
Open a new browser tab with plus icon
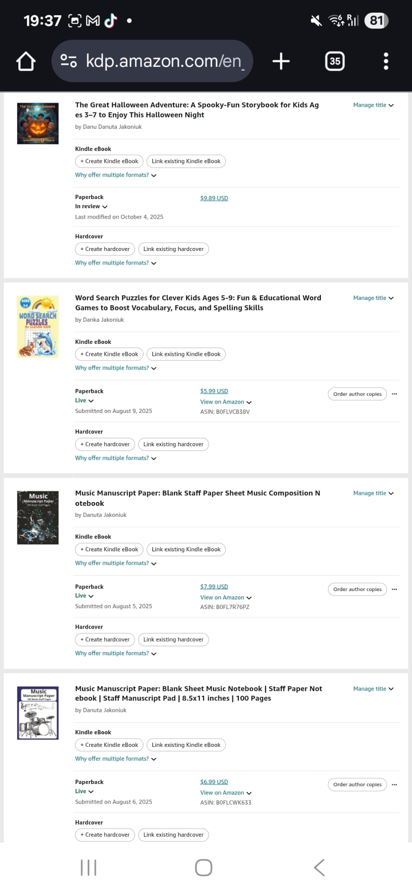click(x=281, y=61)
